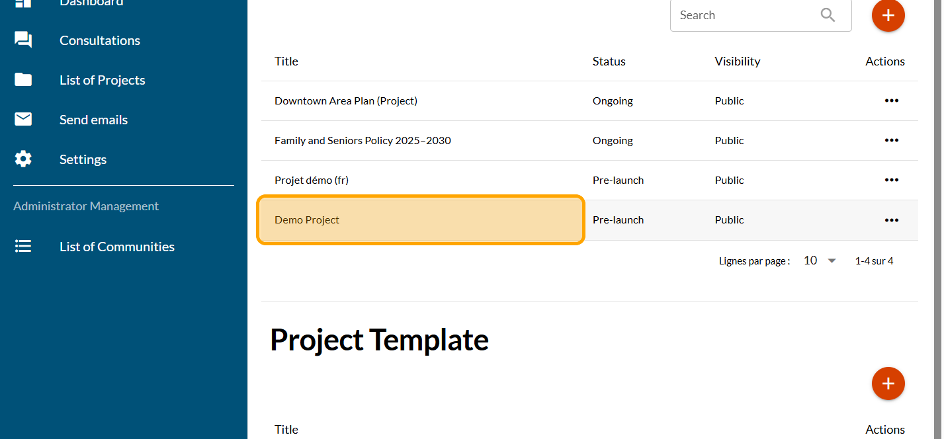Screen dimensions: 944x439
Task: Go to Consultations in sidebar
Action: [x=100, y=40]
